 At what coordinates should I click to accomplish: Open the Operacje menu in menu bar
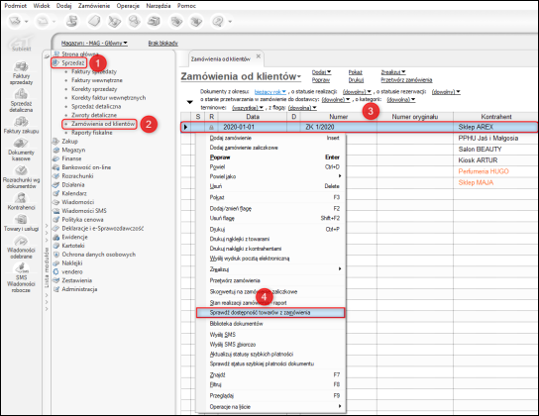(x=128, y=6)
